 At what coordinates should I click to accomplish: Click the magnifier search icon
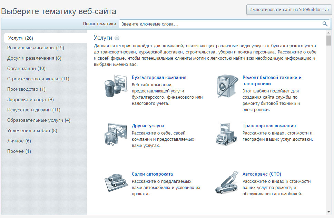[325, 24]
